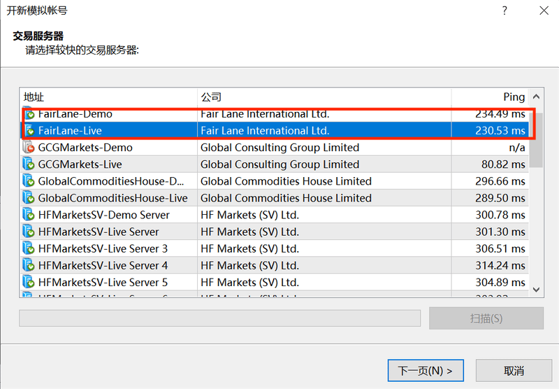The image size is (559, 389).
Task: Go to next page with 下一页(N)
Action: point(426,370)
